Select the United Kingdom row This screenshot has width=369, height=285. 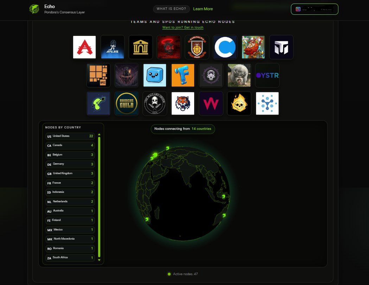click(70, 173)
